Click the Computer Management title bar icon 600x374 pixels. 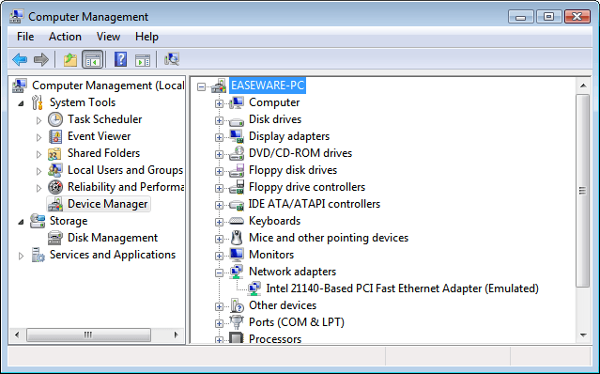[17, 17]
